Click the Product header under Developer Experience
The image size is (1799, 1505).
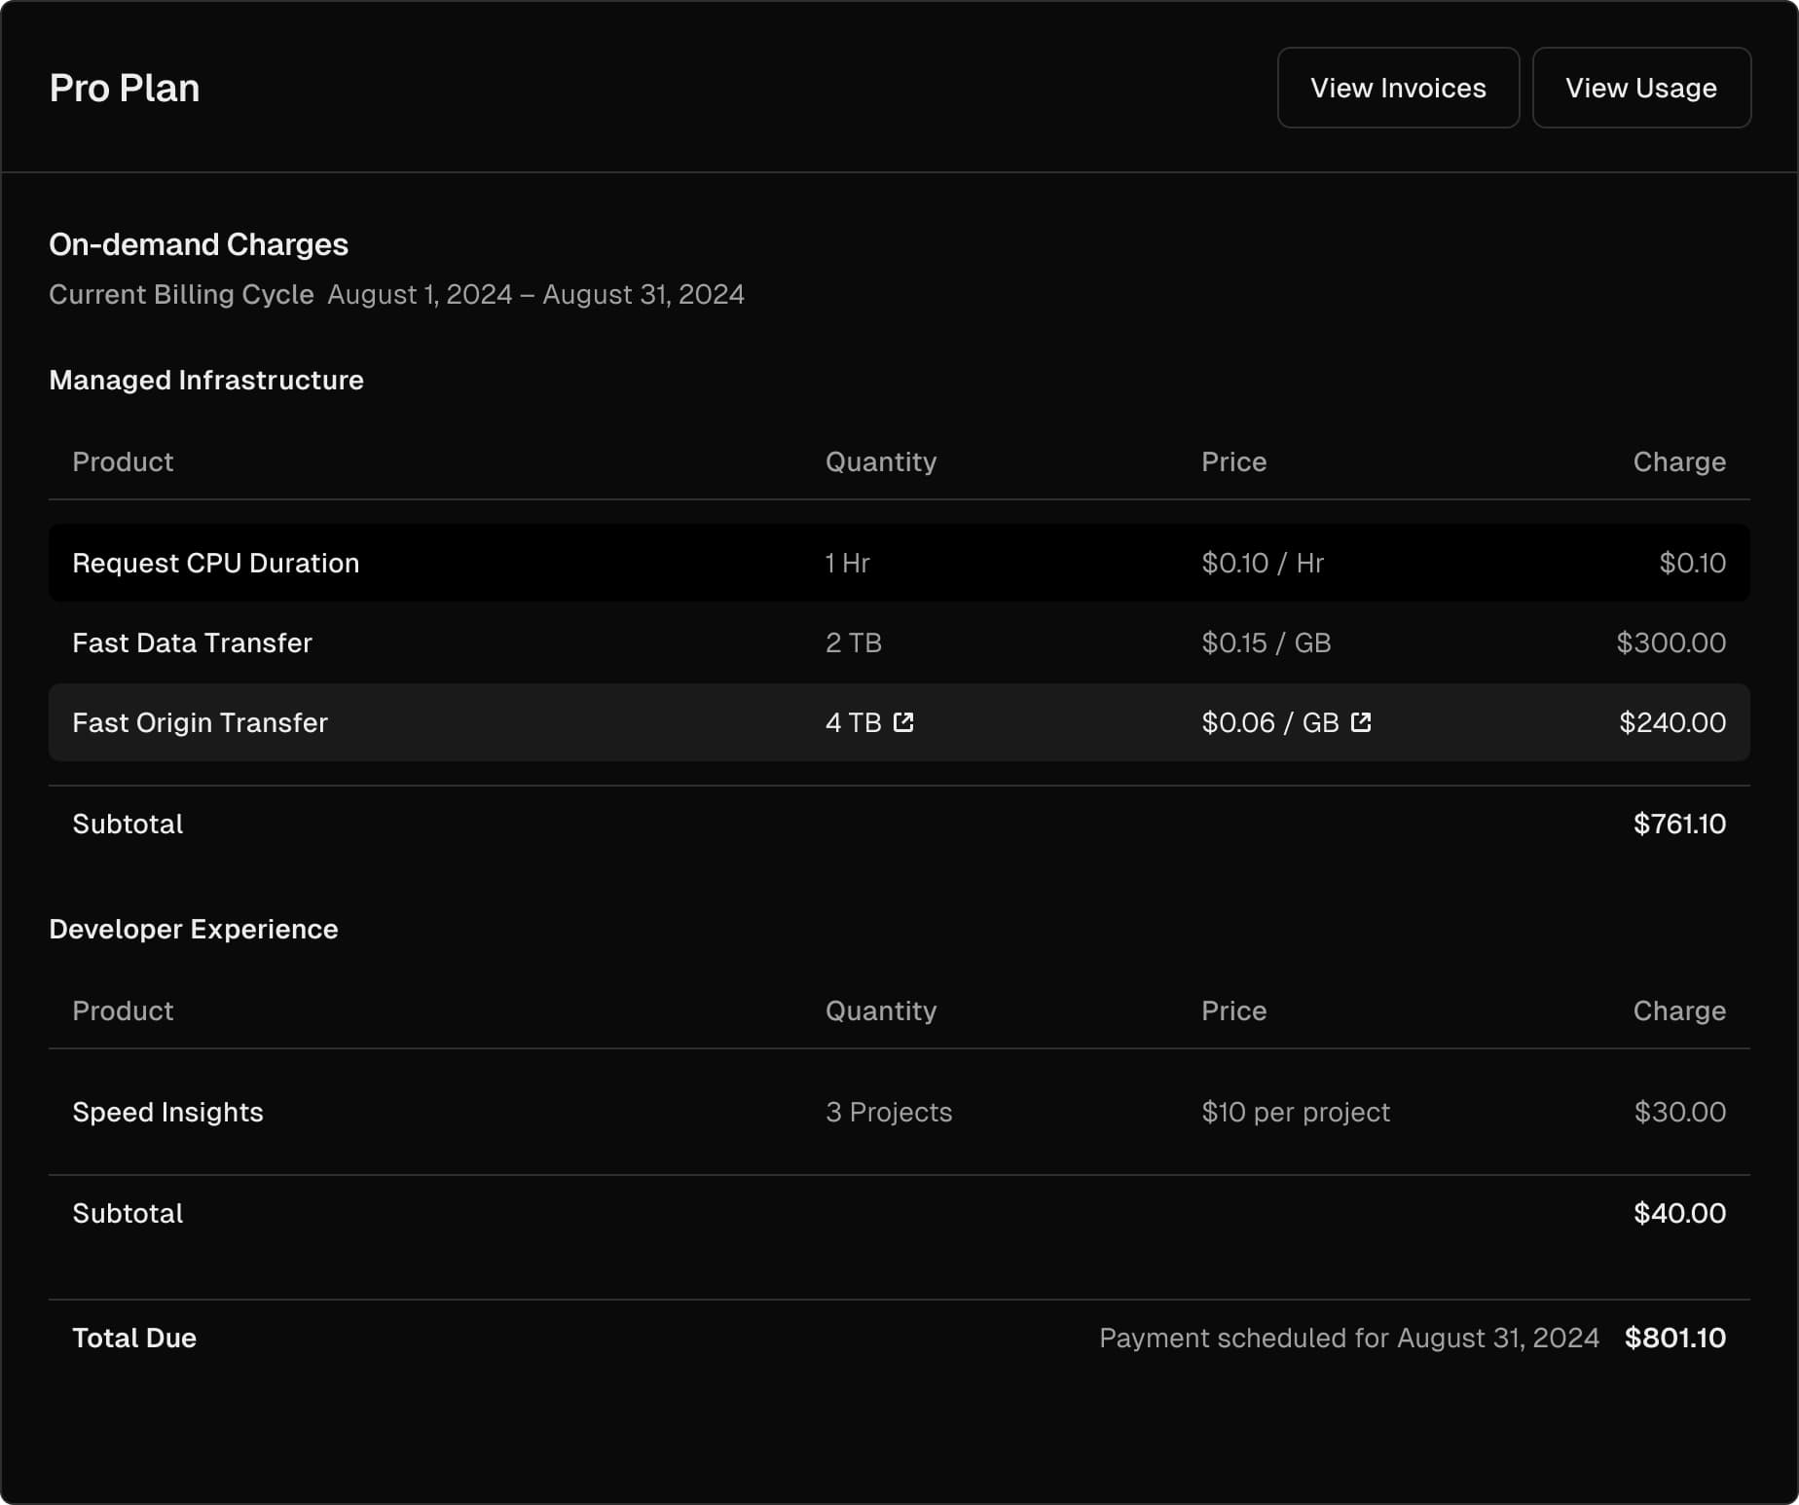tap(123, 1010)
